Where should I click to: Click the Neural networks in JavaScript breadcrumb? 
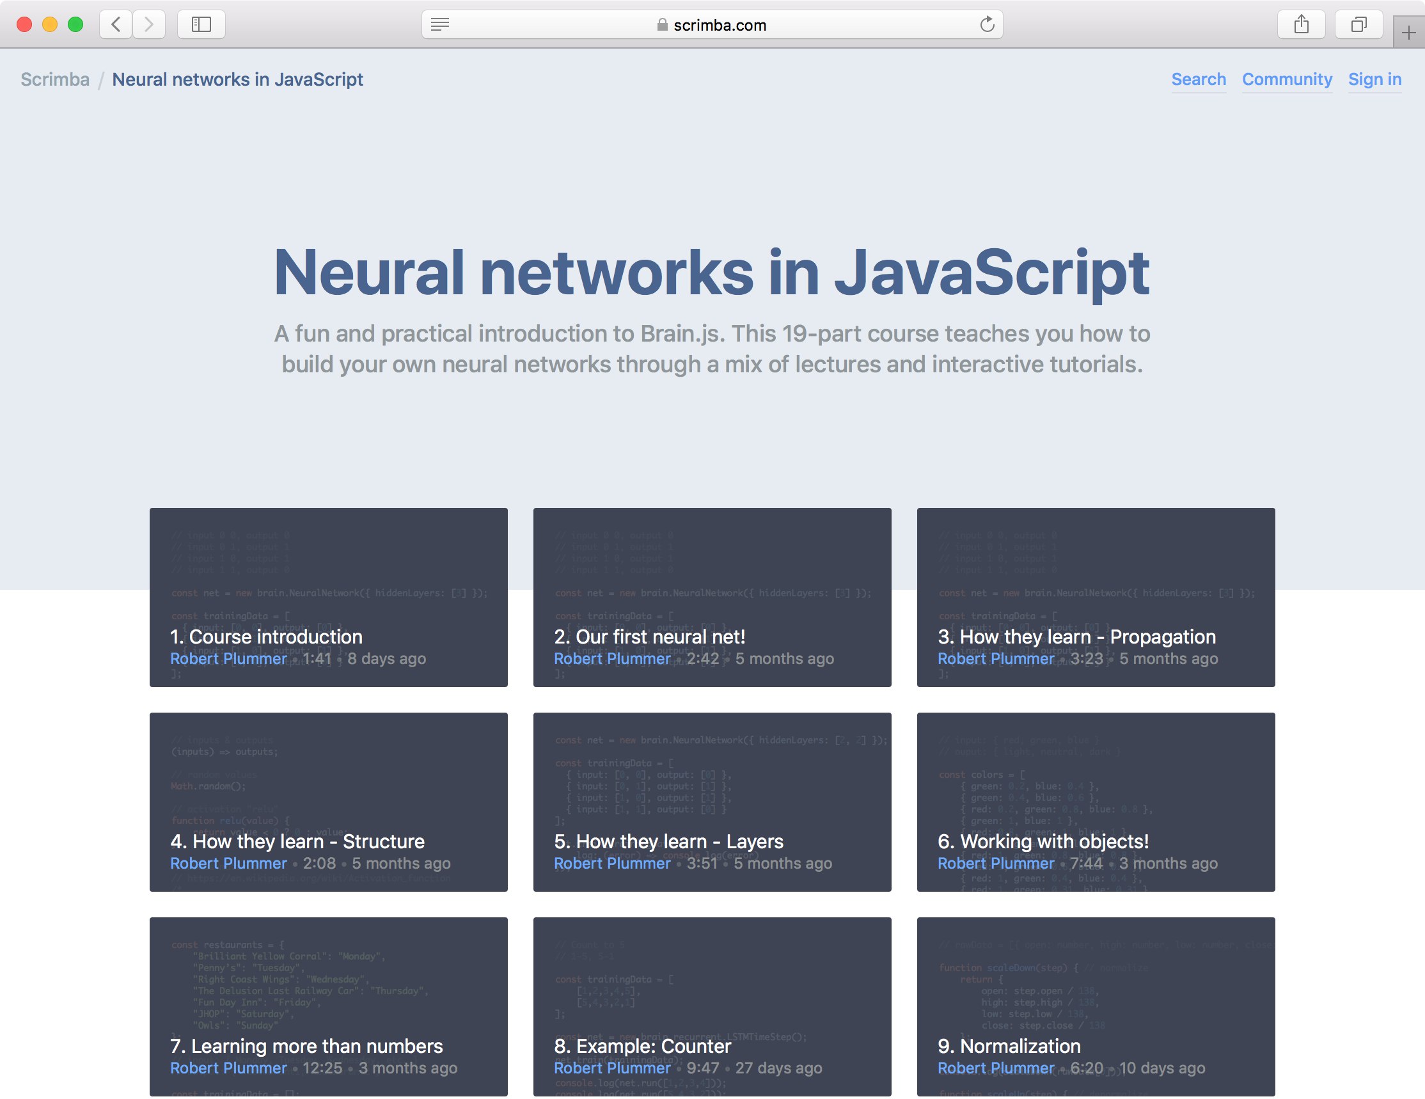coord(237,79)
